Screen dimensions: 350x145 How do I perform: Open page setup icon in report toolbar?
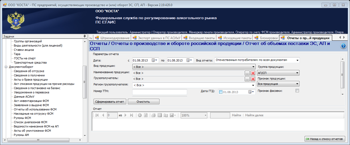pos(166,115)
